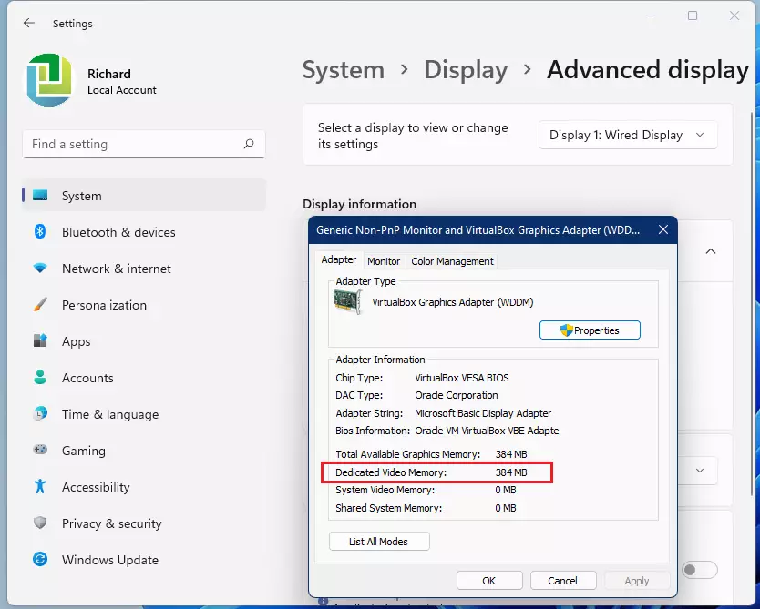This screenshot has width=760, height=609.
Task: Open Privacy & security settings
Action: [144, 523]
